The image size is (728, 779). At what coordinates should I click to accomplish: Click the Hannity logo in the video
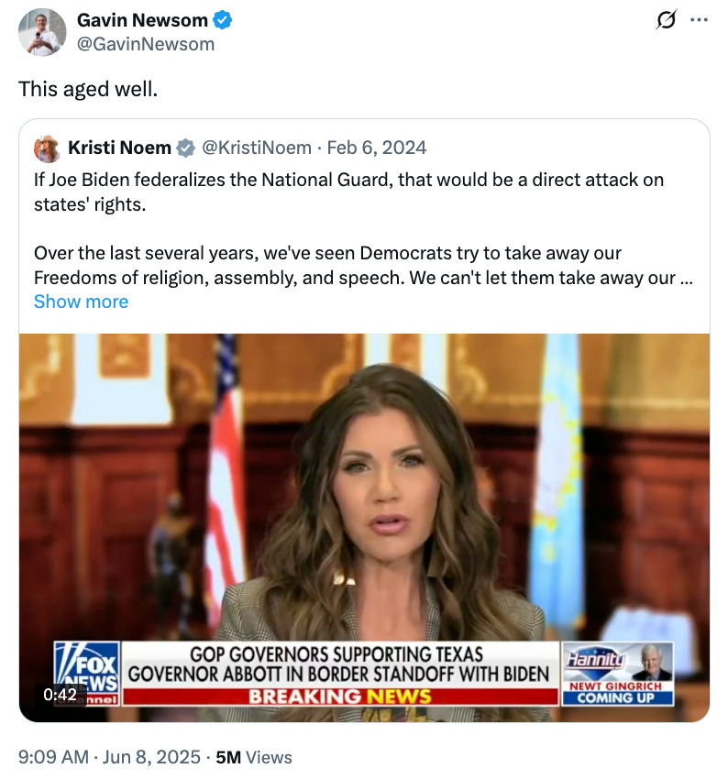click(x=595, y=660)
